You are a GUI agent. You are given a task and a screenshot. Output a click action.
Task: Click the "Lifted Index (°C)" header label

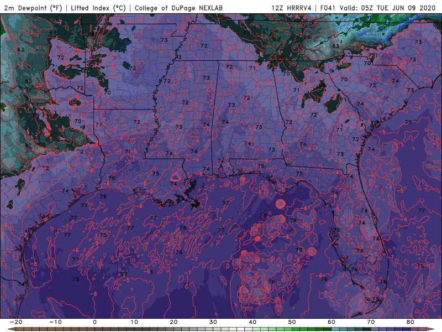(x=98, y=8)
